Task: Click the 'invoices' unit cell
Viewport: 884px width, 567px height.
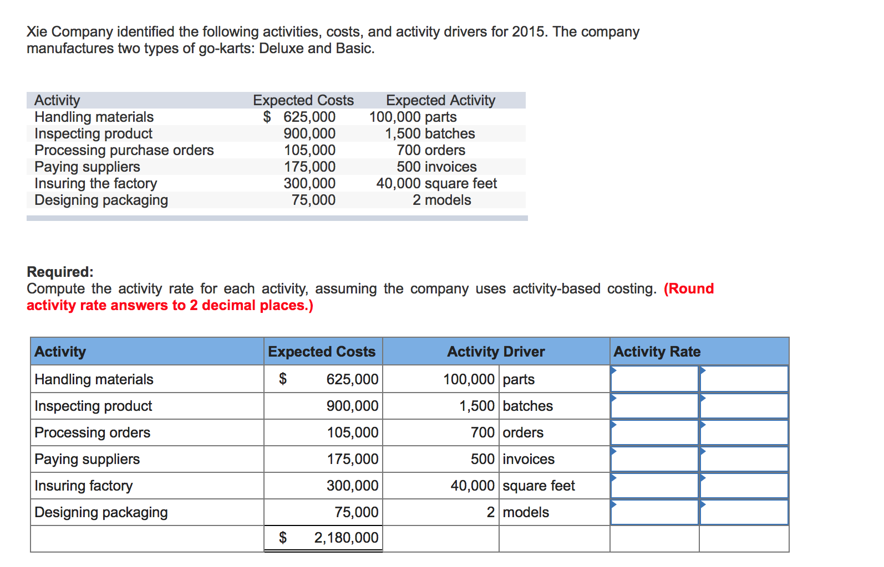Action: (555, 459)
